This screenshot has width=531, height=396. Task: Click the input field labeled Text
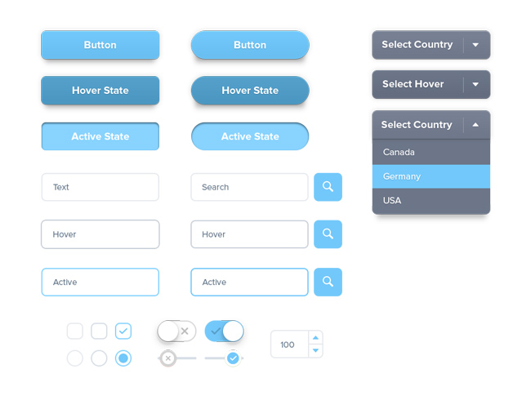click(100, 187)
